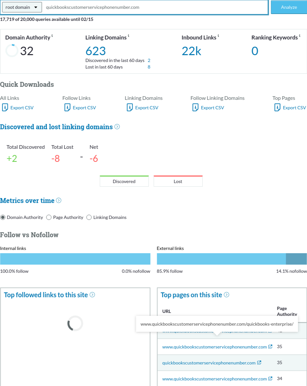Click All Links download icon

coord(5,108)
